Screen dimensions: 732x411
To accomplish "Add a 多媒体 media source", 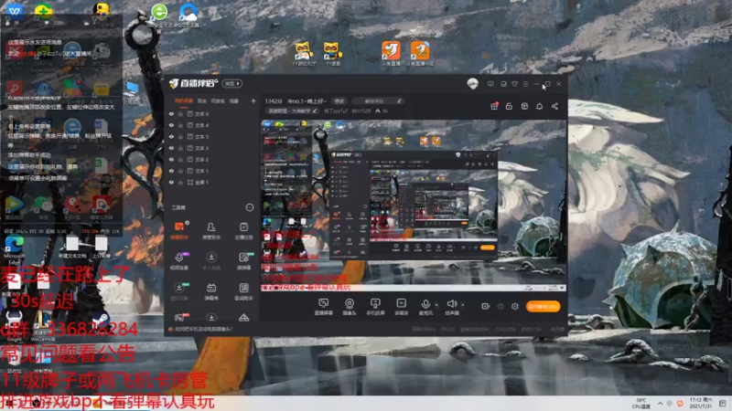I will pyautogui.click(x=401, y=307).
